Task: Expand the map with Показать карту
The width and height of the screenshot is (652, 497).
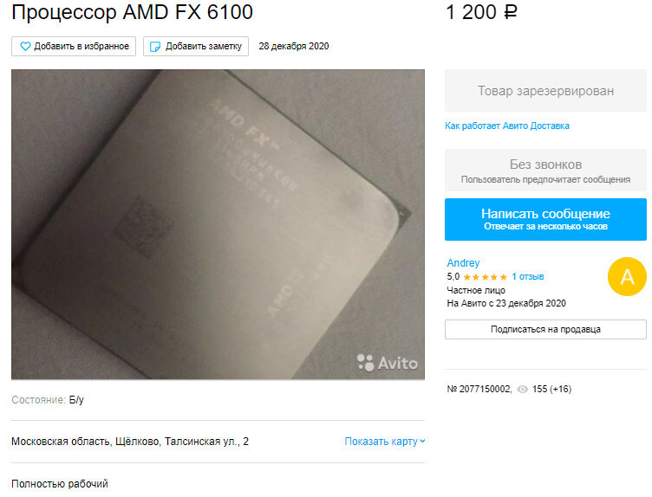Action: coord(385,442)
